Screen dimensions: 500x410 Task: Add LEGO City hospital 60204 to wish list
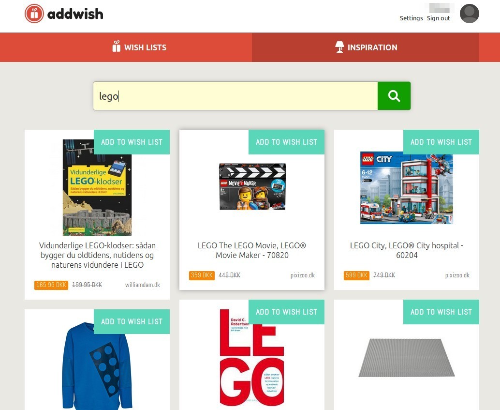[x=441, y=142]
